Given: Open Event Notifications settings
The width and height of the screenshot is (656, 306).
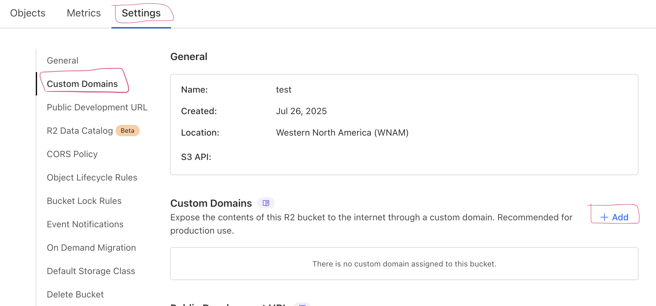Looking at the screenshot, I should (85, 224).
